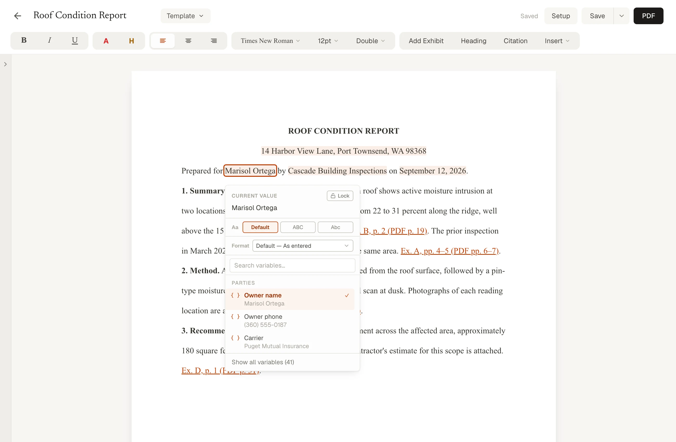The image size is (676, 442).
Task: Open the Format 'Default — As entered' dropdown
Action: click(303, 246)
